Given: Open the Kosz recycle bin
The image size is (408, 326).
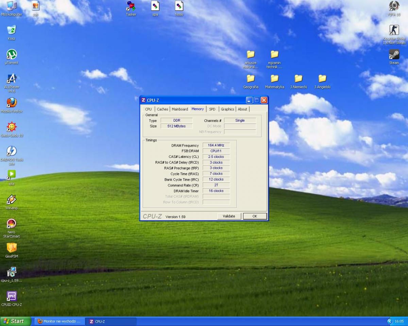Looking at the screenshot, I should [x=12, y=33].
